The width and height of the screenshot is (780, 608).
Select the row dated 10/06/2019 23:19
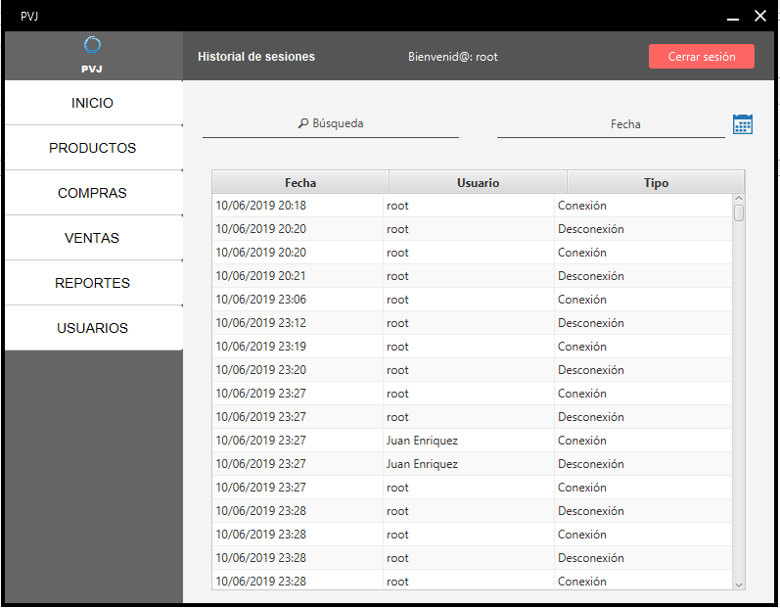tap(472, 347)
